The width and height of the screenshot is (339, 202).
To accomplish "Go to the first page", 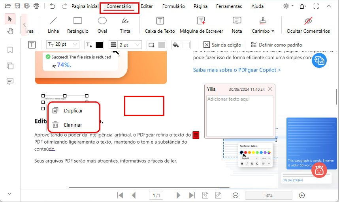I will (120, 195).
